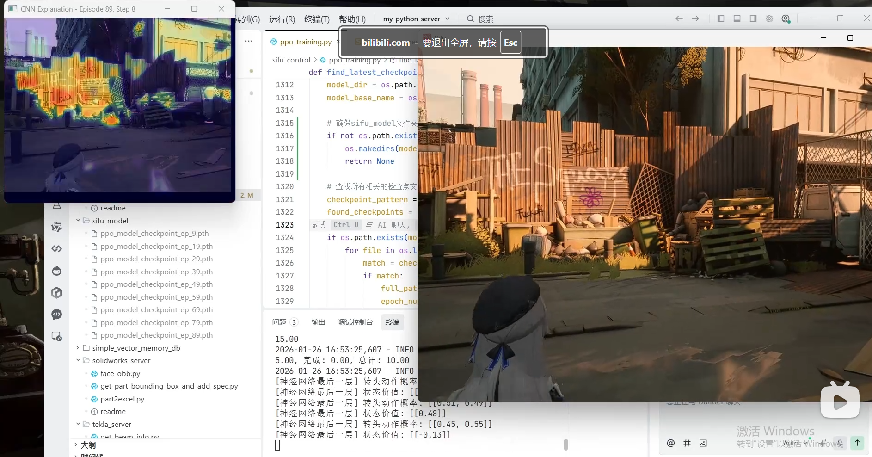Click the @ mention icon in chat input
The height and width of the screenshot is (457, 872).
(671, 443)
